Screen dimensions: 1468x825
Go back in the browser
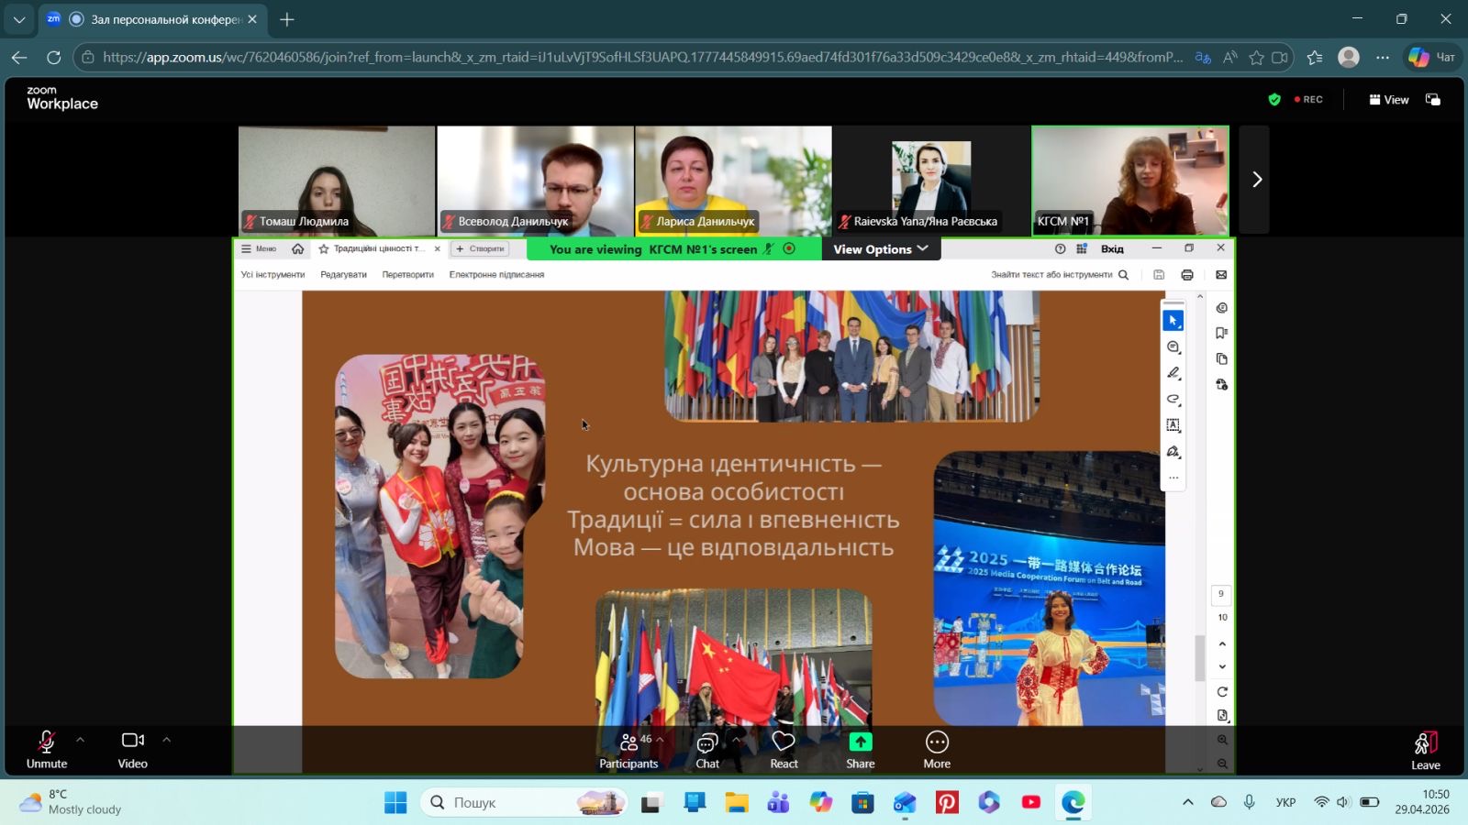pyautogui.click(x=19, y=58)
